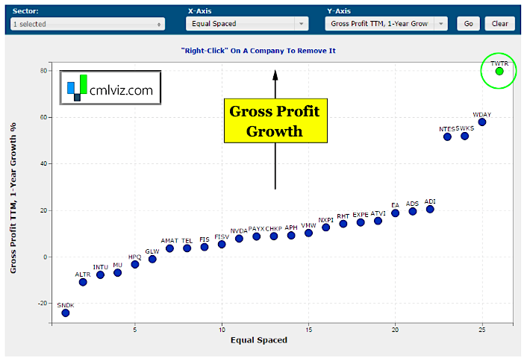Click the TWTR ticker label

point(499,63)
